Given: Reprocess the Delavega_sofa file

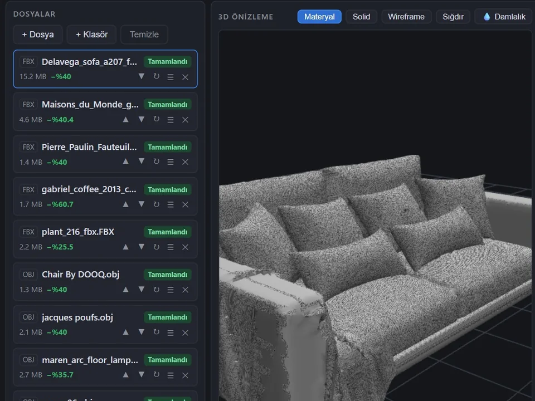Looking at the screenshot, I should pyautogui.click(x=156, y=76).
